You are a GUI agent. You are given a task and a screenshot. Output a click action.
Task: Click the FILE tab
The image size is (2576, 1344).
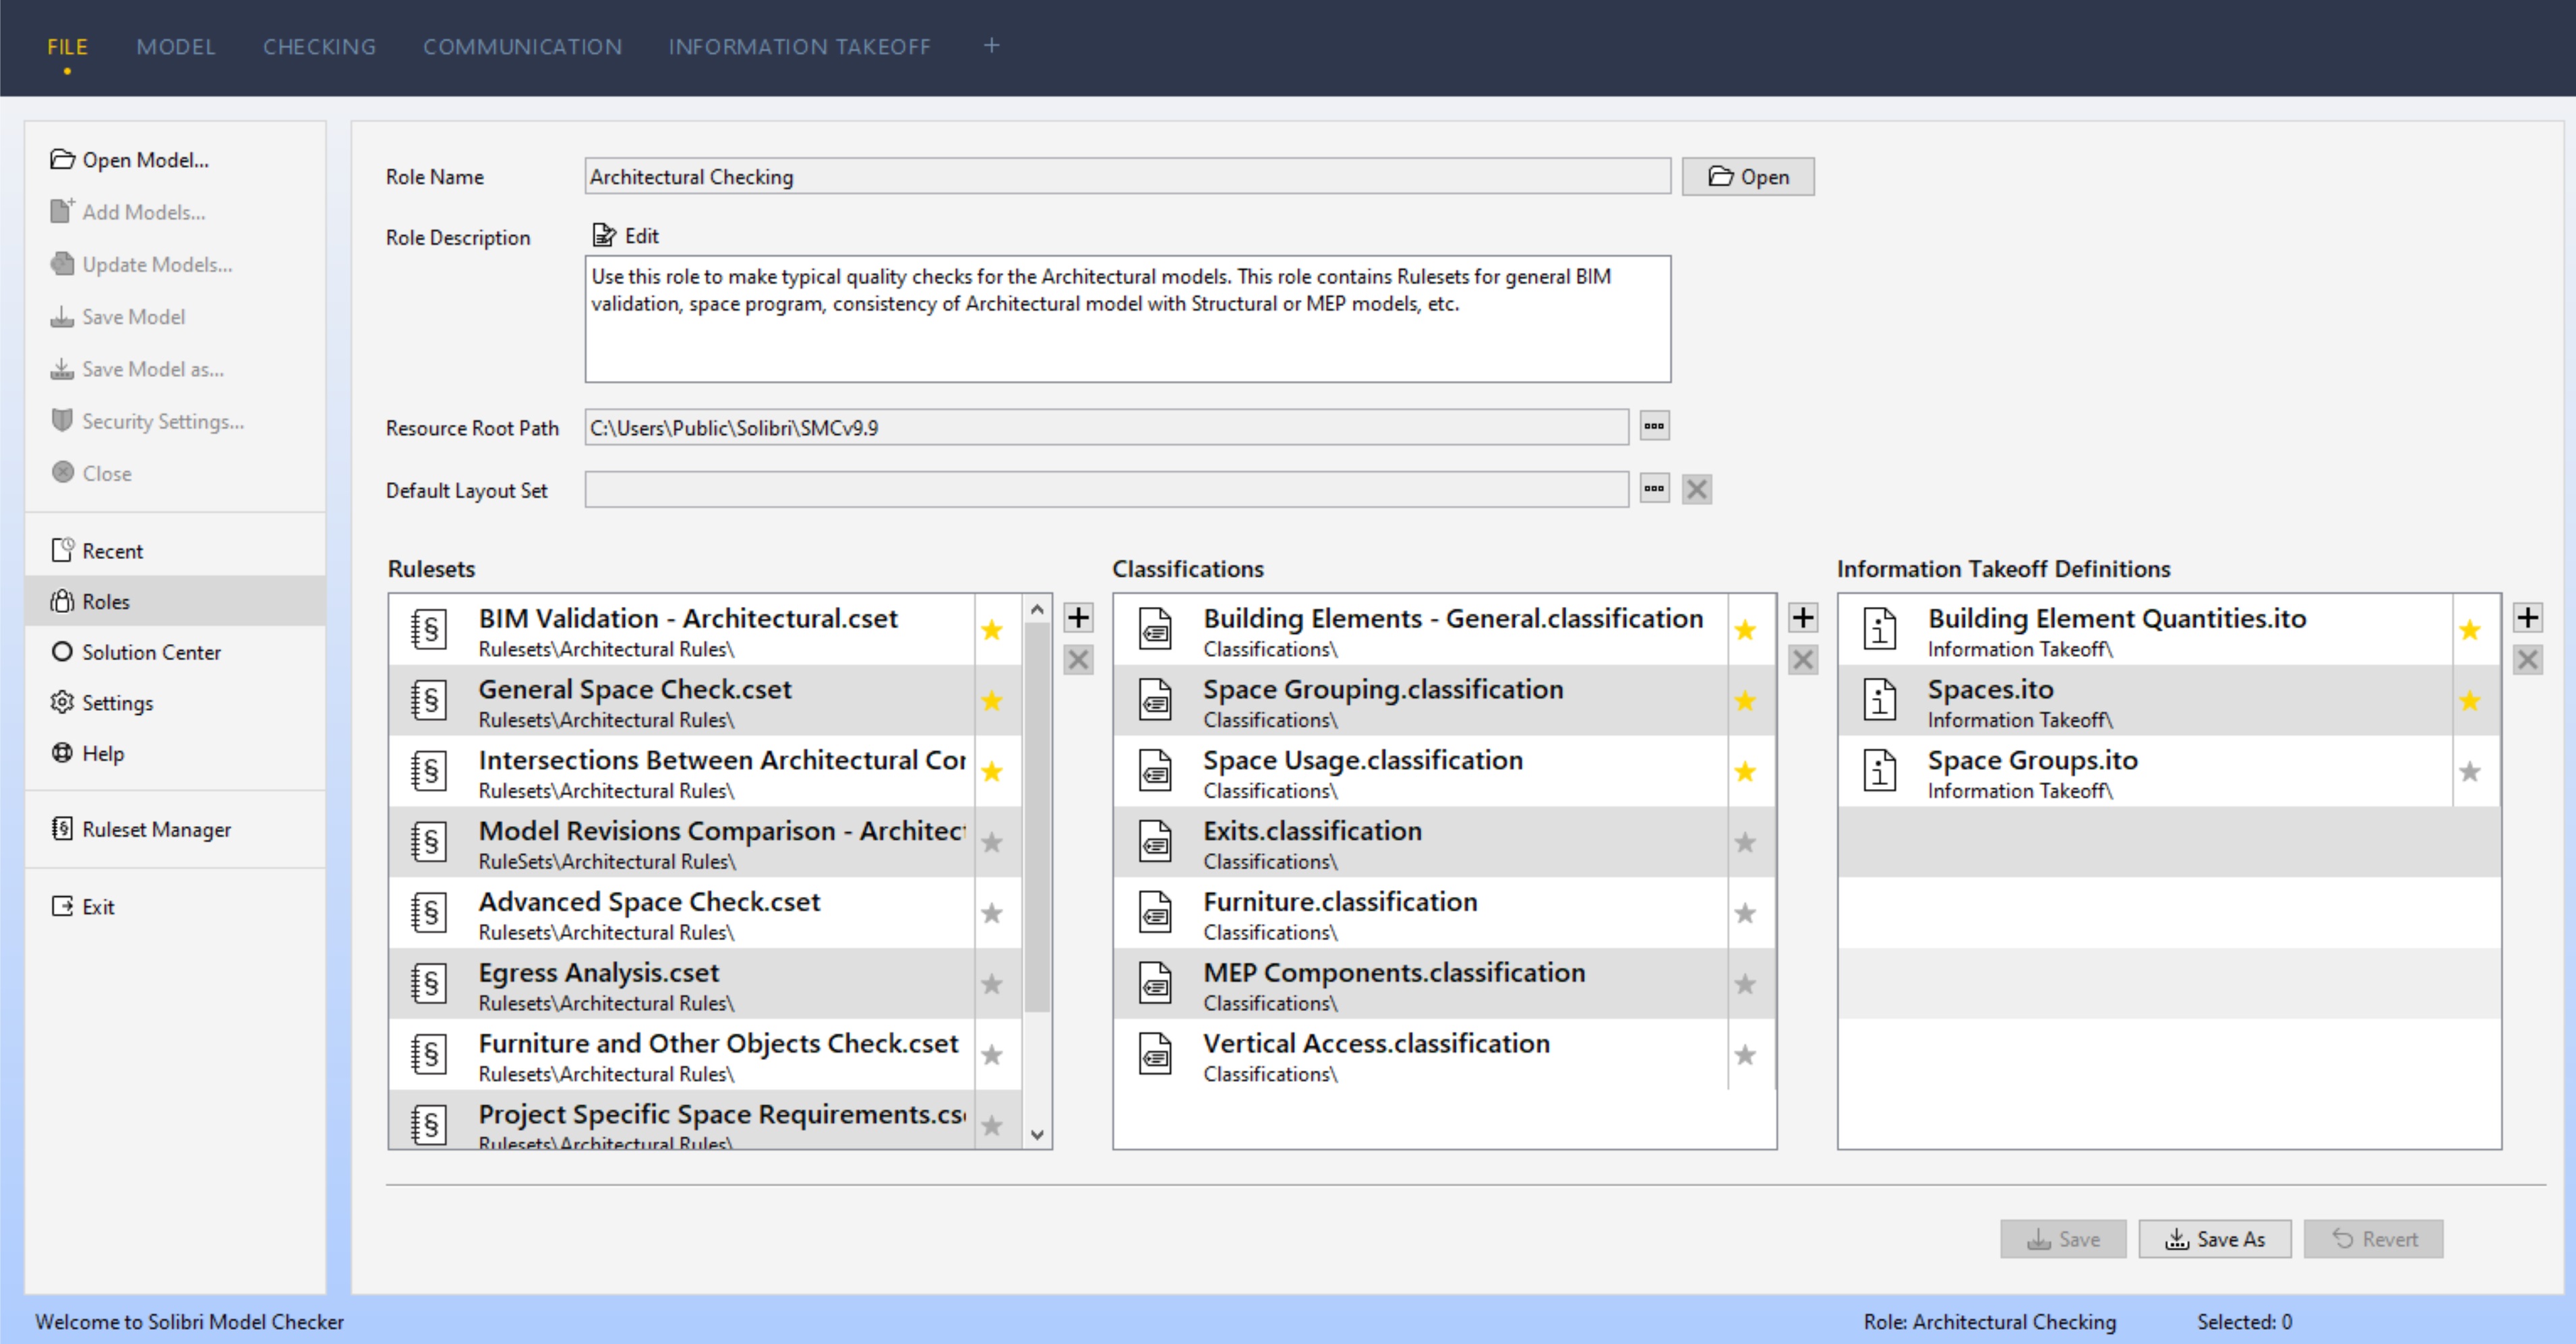coord(67,47)
